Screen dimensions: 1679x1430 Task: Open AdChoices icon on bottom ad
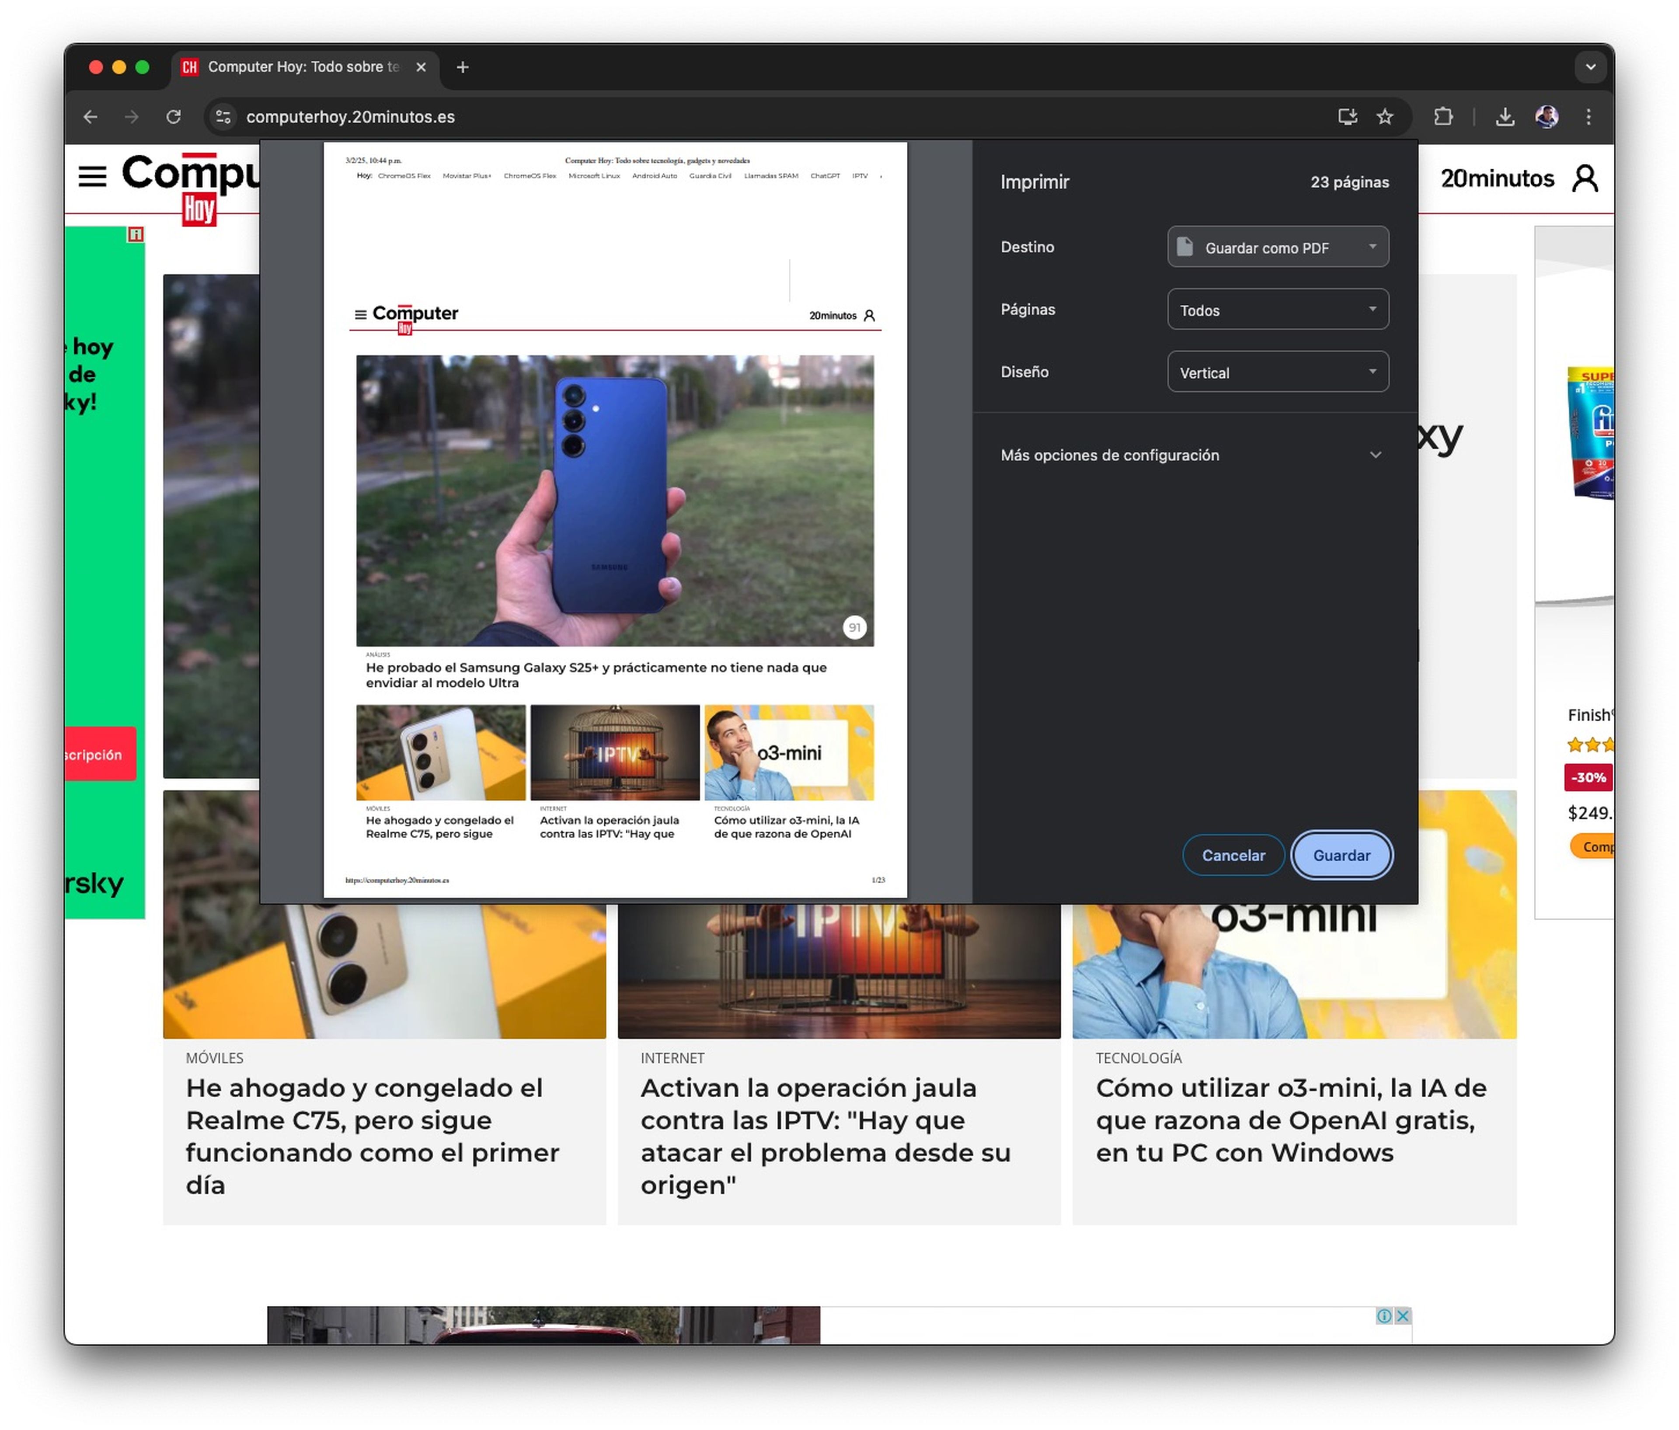click(x=1384, y=1316)
